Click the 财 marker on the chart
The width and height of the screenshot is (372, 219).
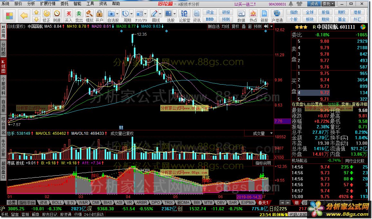121,128
